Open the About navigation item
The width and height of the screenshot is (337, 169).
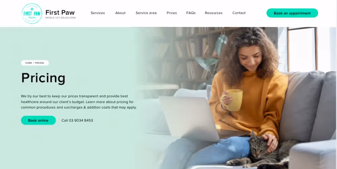point(120,13)
